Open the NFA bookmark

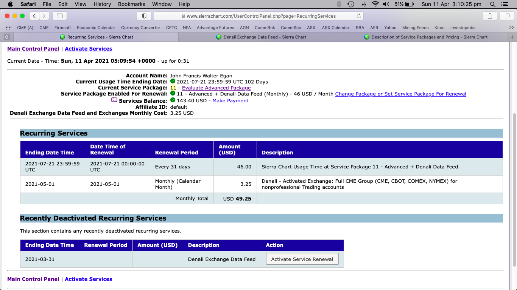187,28
